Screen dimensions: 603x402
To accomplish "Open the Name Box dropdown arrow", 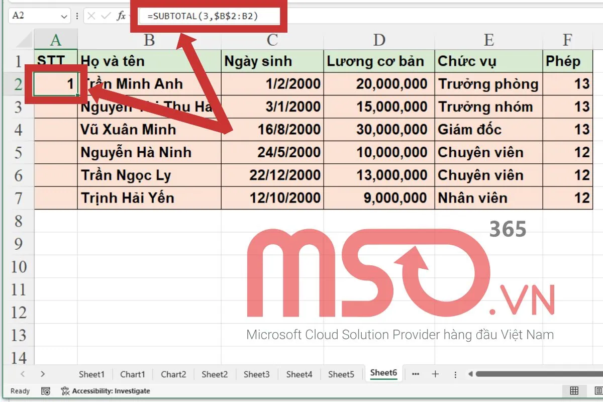I will pyautogui.click(x=64, y=16).
